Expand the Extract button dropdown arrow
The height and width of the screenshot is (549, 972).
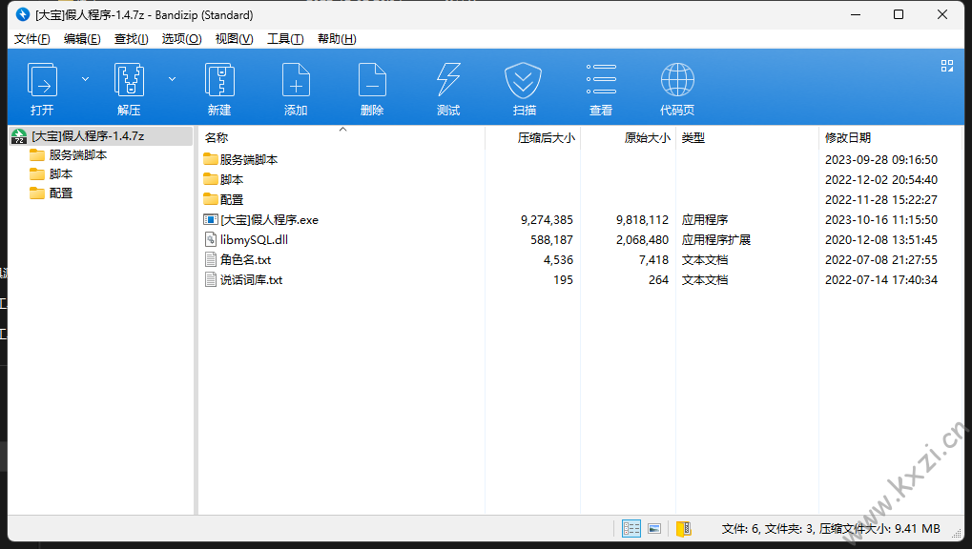tap(173, 79)
